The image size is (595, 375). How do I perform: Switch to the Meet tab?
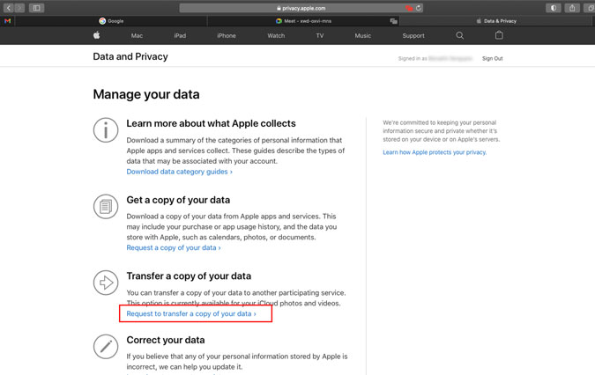[x=303, y=21]
